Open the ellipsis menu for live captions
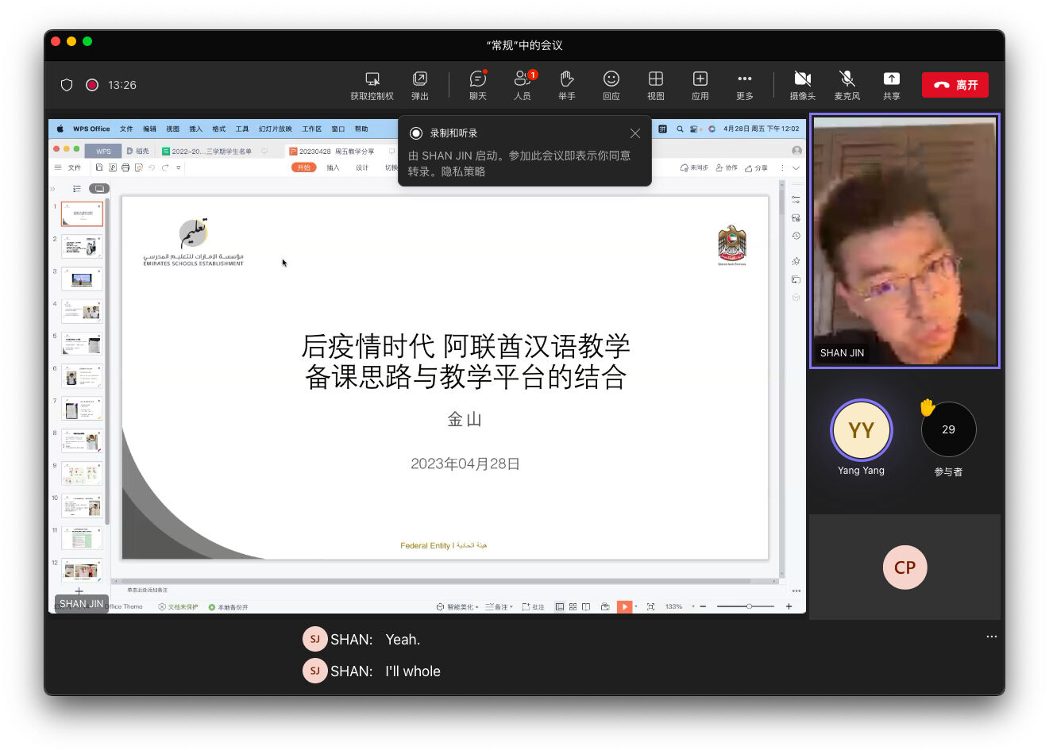This screenshot has width=1049, height=754. 991,637
